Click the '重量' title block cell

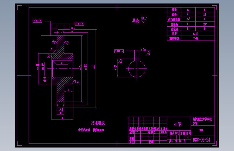click(182, 133)
